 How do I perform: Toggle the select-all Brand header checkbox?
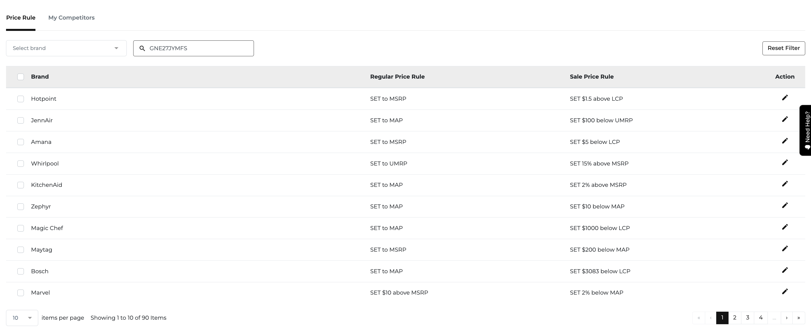coord(20,77)
